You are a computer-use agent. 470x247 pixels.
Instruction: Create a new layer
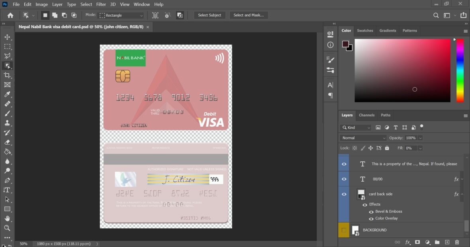tap(447, 242)
